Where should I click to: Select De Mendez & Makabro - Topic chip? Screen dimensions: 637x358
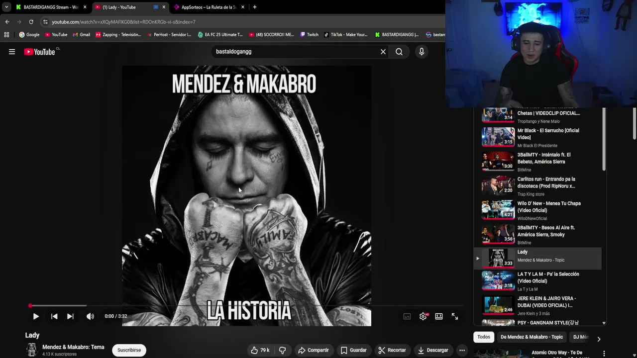[531, 337]
